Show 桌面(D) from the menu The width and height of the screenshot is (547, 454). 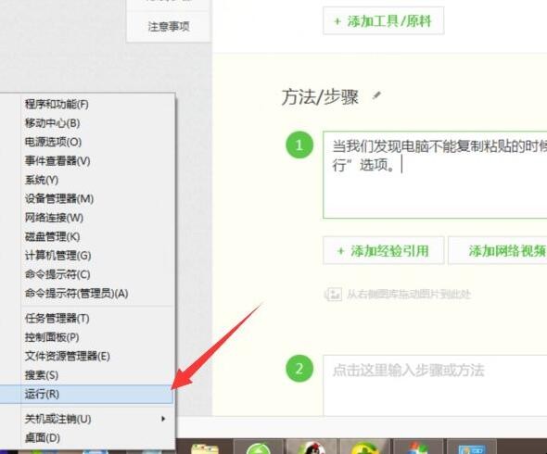[x=87, y=437]
